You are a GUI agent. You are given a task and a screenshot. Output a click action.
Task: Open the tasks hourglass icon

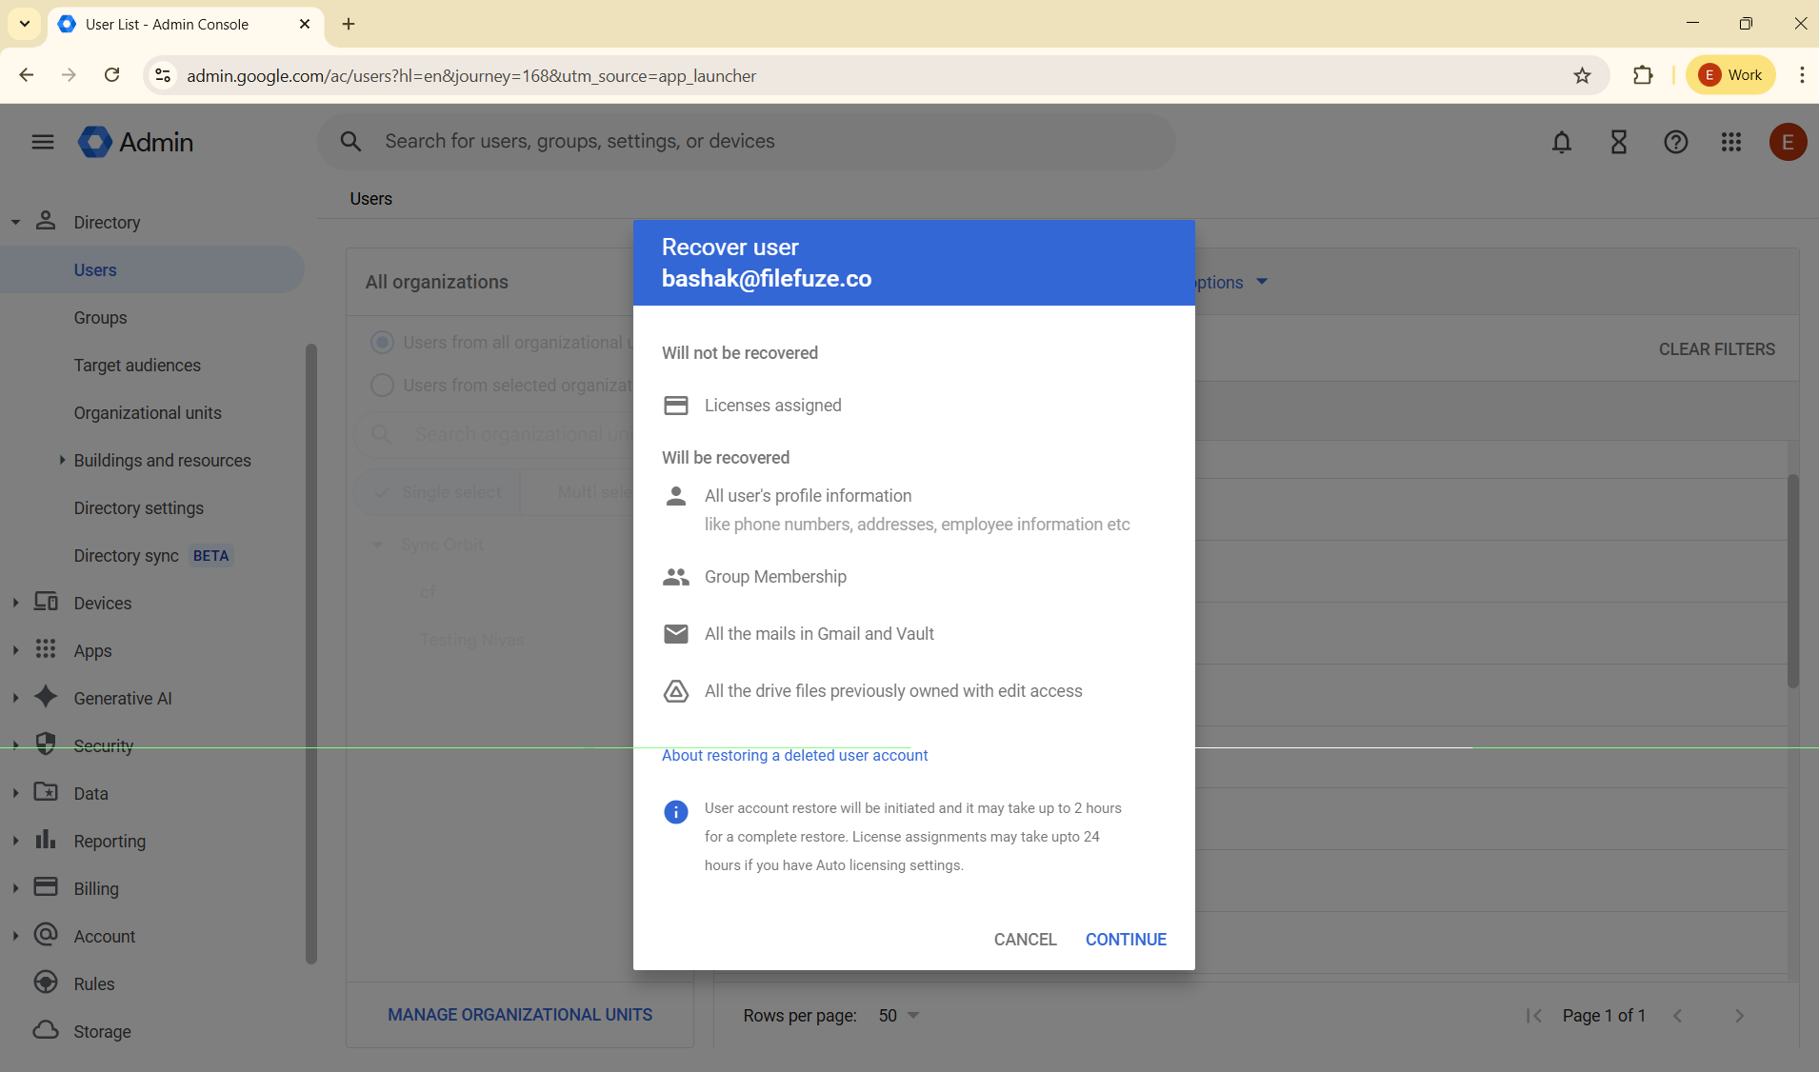(1619, 142)
